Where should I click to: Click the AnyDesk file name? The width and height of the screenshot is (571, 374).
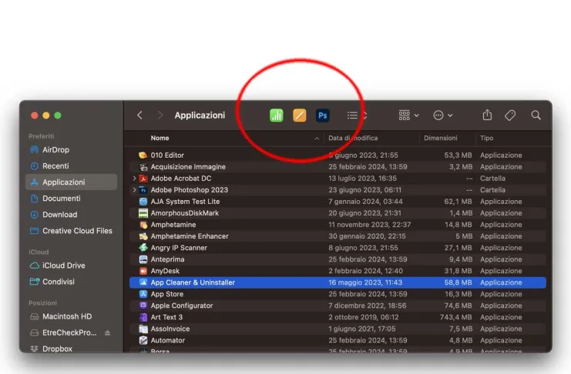point(165,271)
